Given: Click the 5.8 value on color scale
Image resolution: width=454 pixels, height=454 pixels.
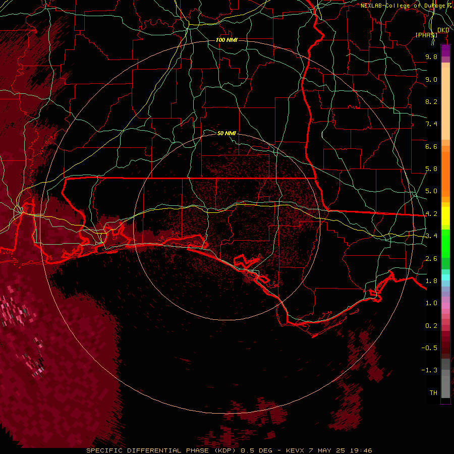Looking at the screenshot, I should pyautogui.click(x=431, y=169).
